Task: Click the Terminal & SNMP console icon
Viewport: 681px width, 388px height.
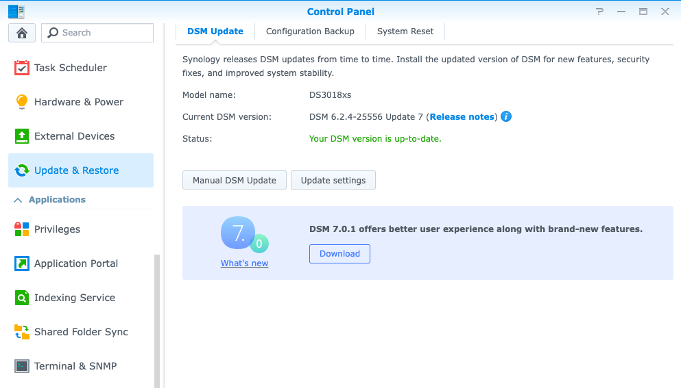Action: (22, 366)
